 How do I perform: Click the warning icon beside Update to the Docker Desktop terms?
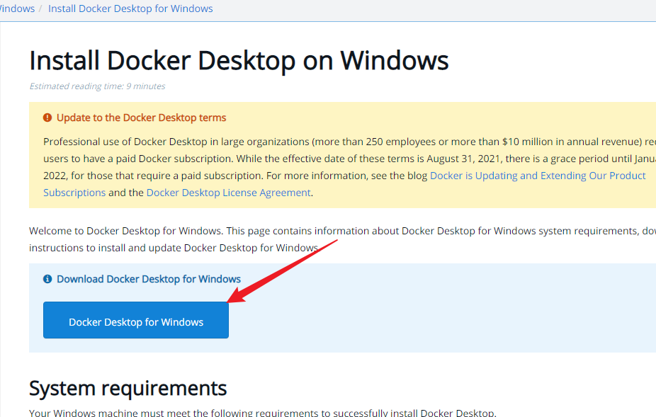(x=47, y=118)
